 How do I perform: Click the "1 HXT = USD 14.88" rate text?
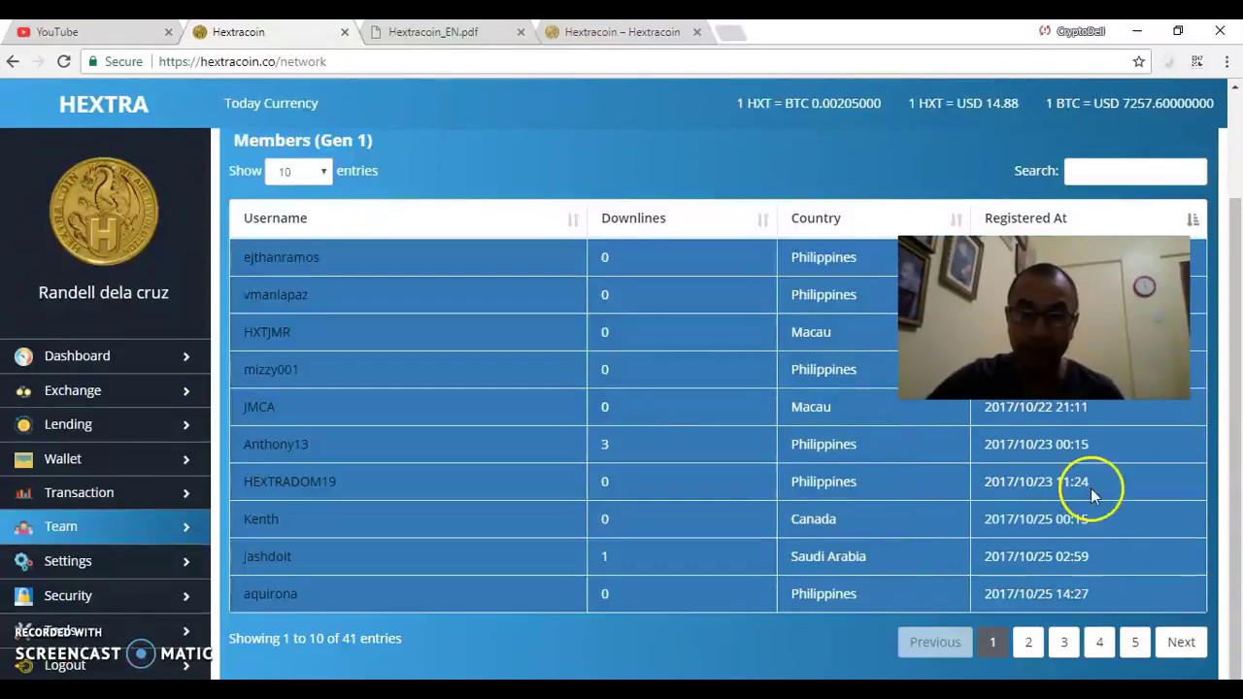(x=963, y=103)
